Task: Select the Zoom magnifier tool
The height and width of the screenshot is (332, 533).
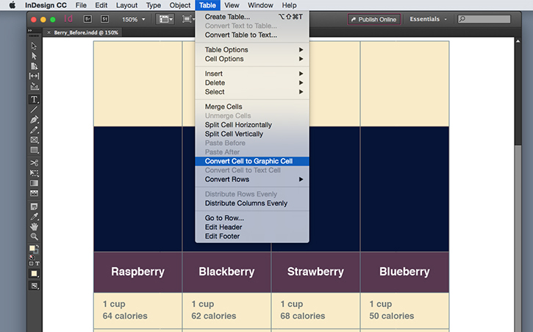Action: point(34,236)
